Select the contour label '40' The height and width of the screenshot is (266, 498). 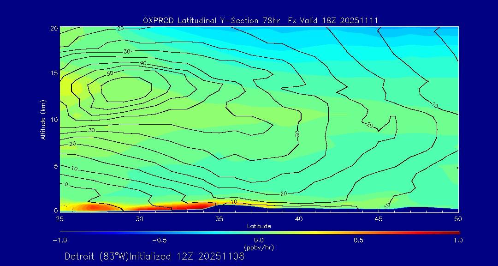click(143, 63)
